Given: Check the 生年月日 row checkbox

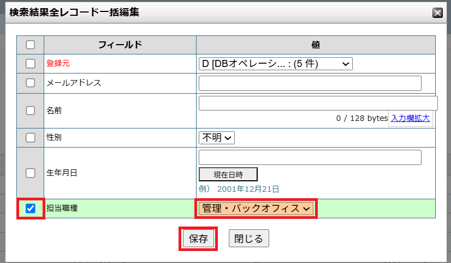Looking at the screenshot, I should point(31,173).
